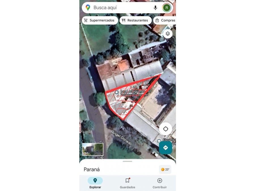Tap the Escuela school marker icon
The image size is (255, 191).
coord(159,141)
